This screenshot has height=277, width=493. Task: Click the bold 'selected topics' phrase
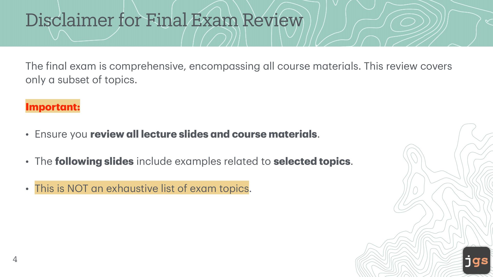312,161
